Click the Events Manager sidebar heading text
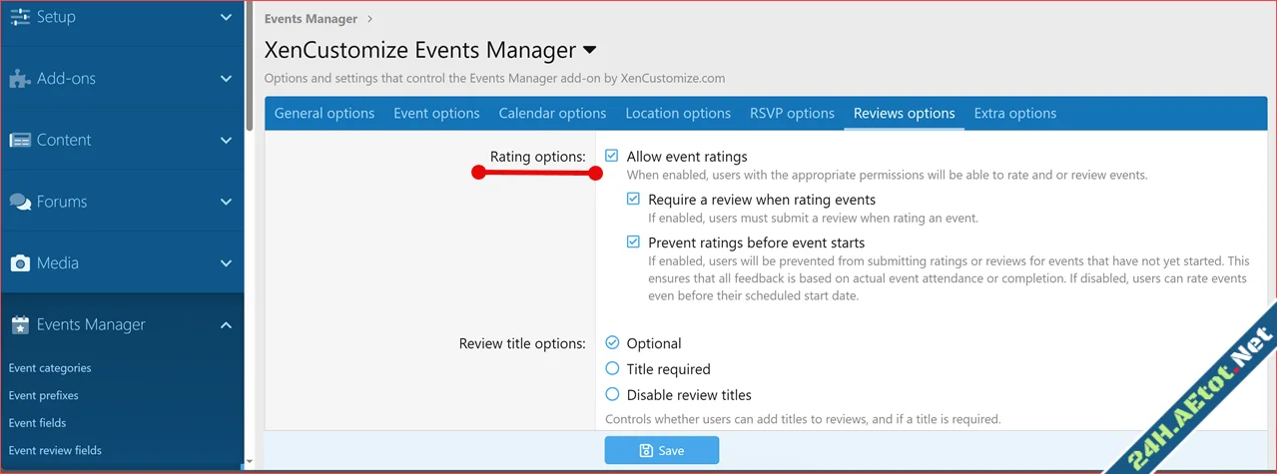This screenshot has width=1277, height=474. (91, 325)
